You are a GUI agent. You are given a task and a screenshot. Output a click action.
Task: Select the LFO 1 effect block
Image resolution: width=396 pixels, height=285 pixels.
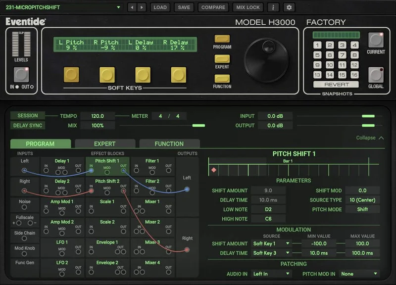pyautogui.click(x=62, y=247)
